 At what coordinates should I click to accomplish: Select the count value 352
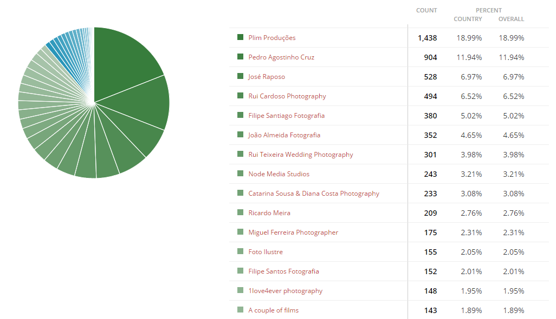pyautogui.click(x=430, y=136)
